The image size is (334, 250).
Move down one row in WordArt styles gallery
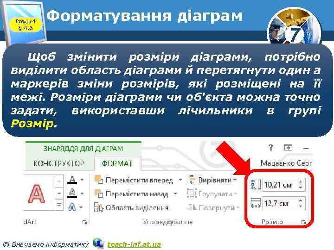click(x=59, y=194)
